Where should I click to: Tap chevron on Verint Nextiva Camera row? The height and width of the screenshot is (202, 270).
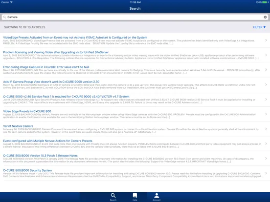(x=266, y=129)
